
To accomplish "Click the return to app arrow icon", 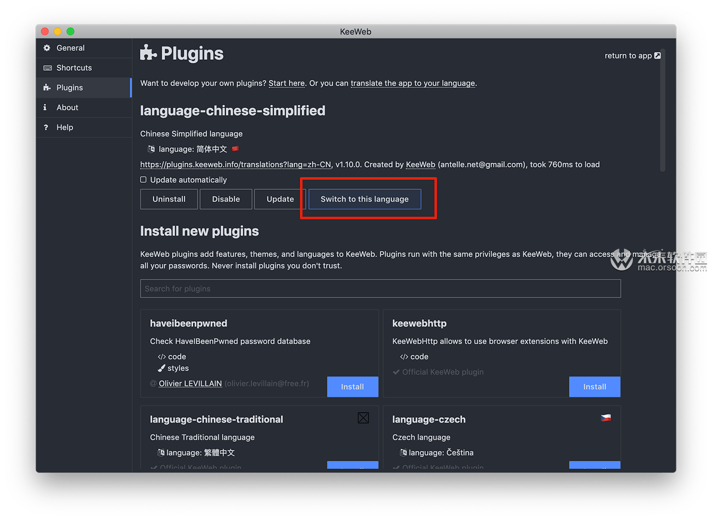I will click(x=658, y=55).
